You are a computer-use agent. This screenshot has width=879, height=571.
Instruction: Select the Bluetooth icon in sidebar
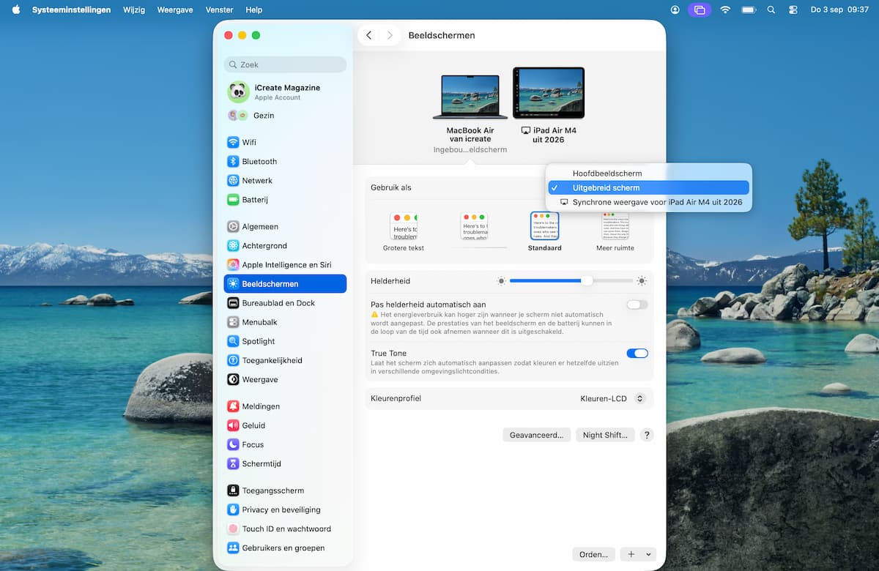click(233, 161)
